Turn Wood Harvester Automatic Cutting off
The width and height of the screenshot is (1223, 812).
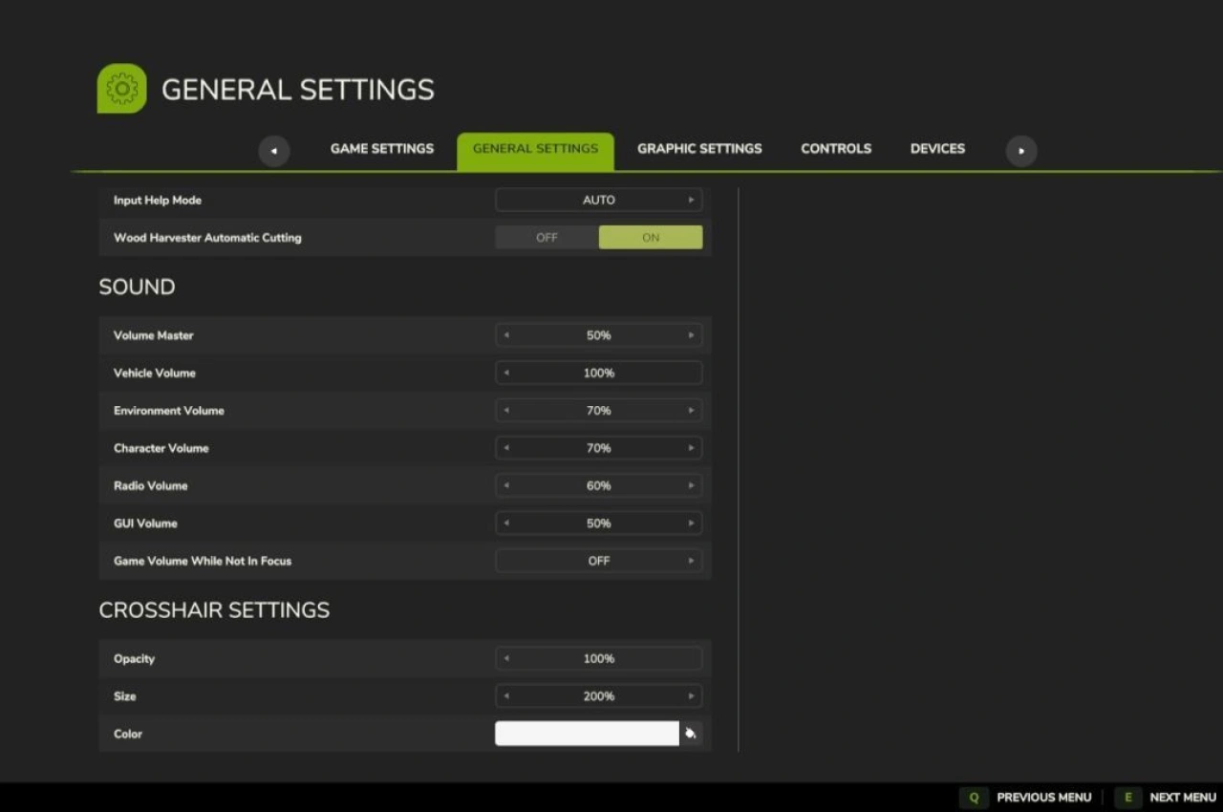(x=547, y=238)
